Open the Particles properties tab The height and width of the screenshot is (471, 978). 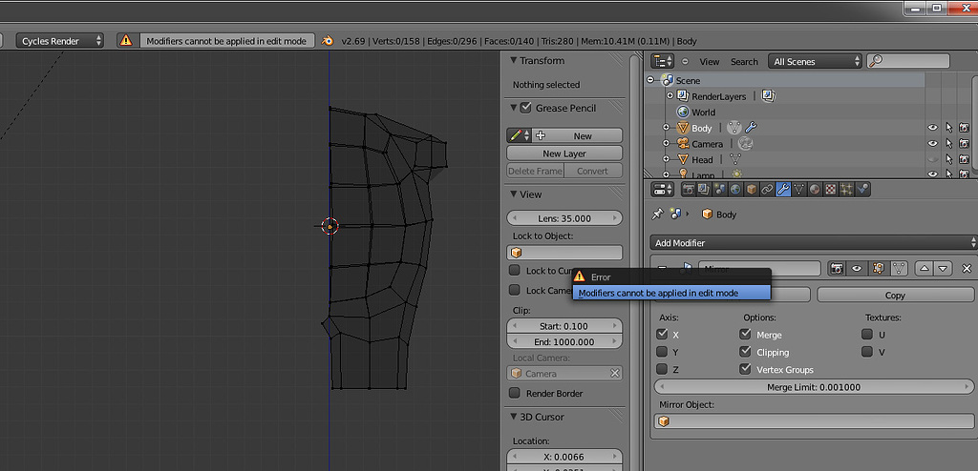click(x=846, y=190)
